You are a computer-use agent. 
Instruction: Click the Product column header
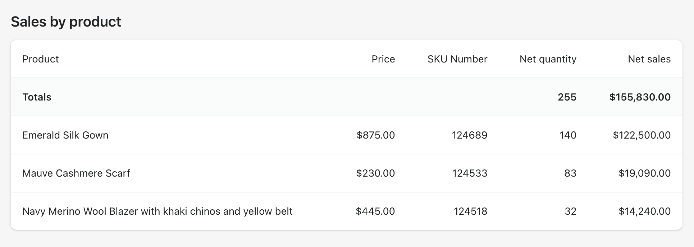tap(40, 59)
